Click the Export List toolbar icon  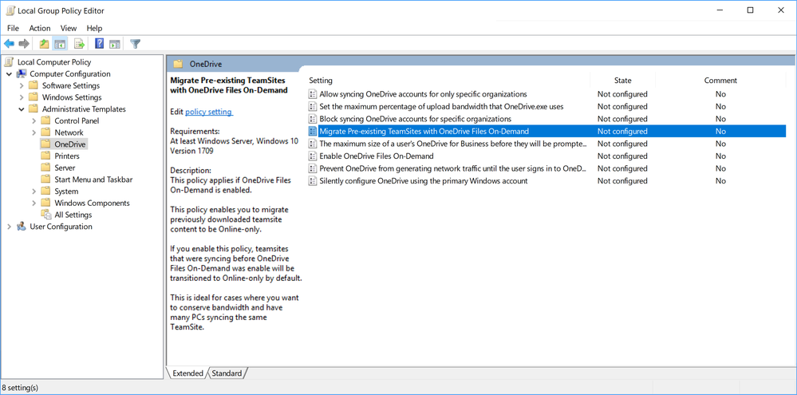click(79, 44)
